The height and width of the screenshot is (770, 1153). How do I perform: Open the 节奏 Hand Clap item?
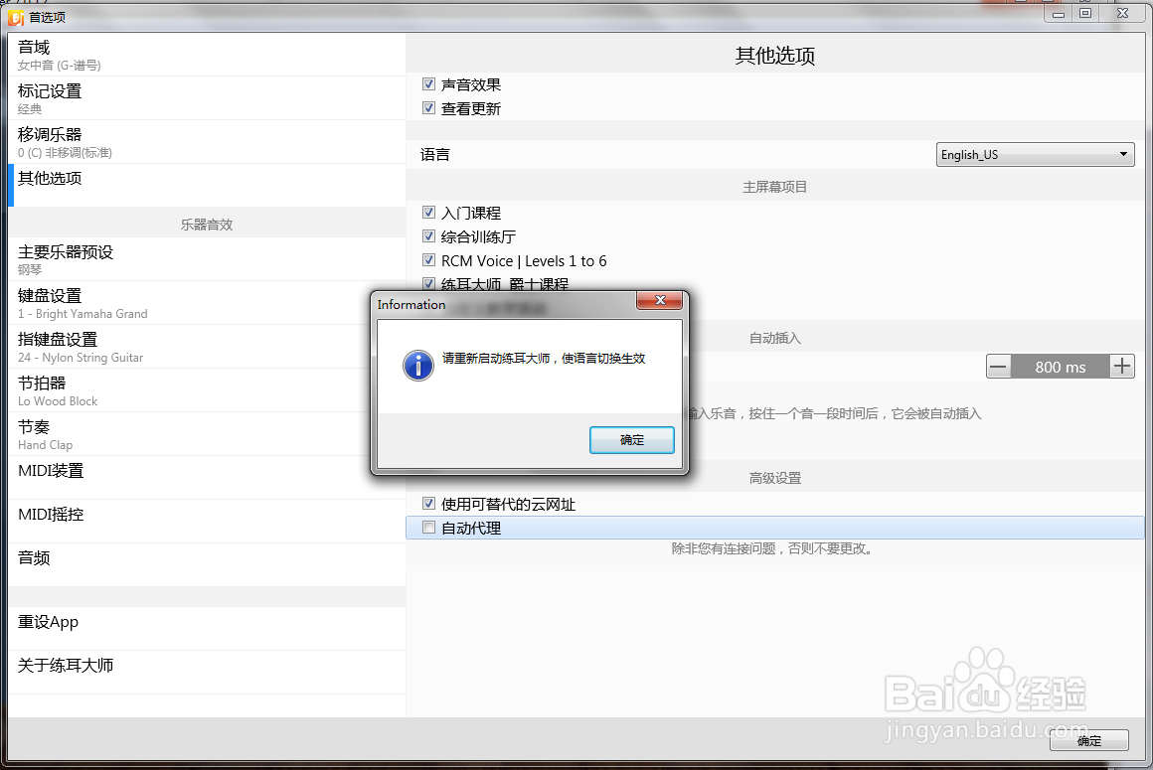[x=208, y=434]
